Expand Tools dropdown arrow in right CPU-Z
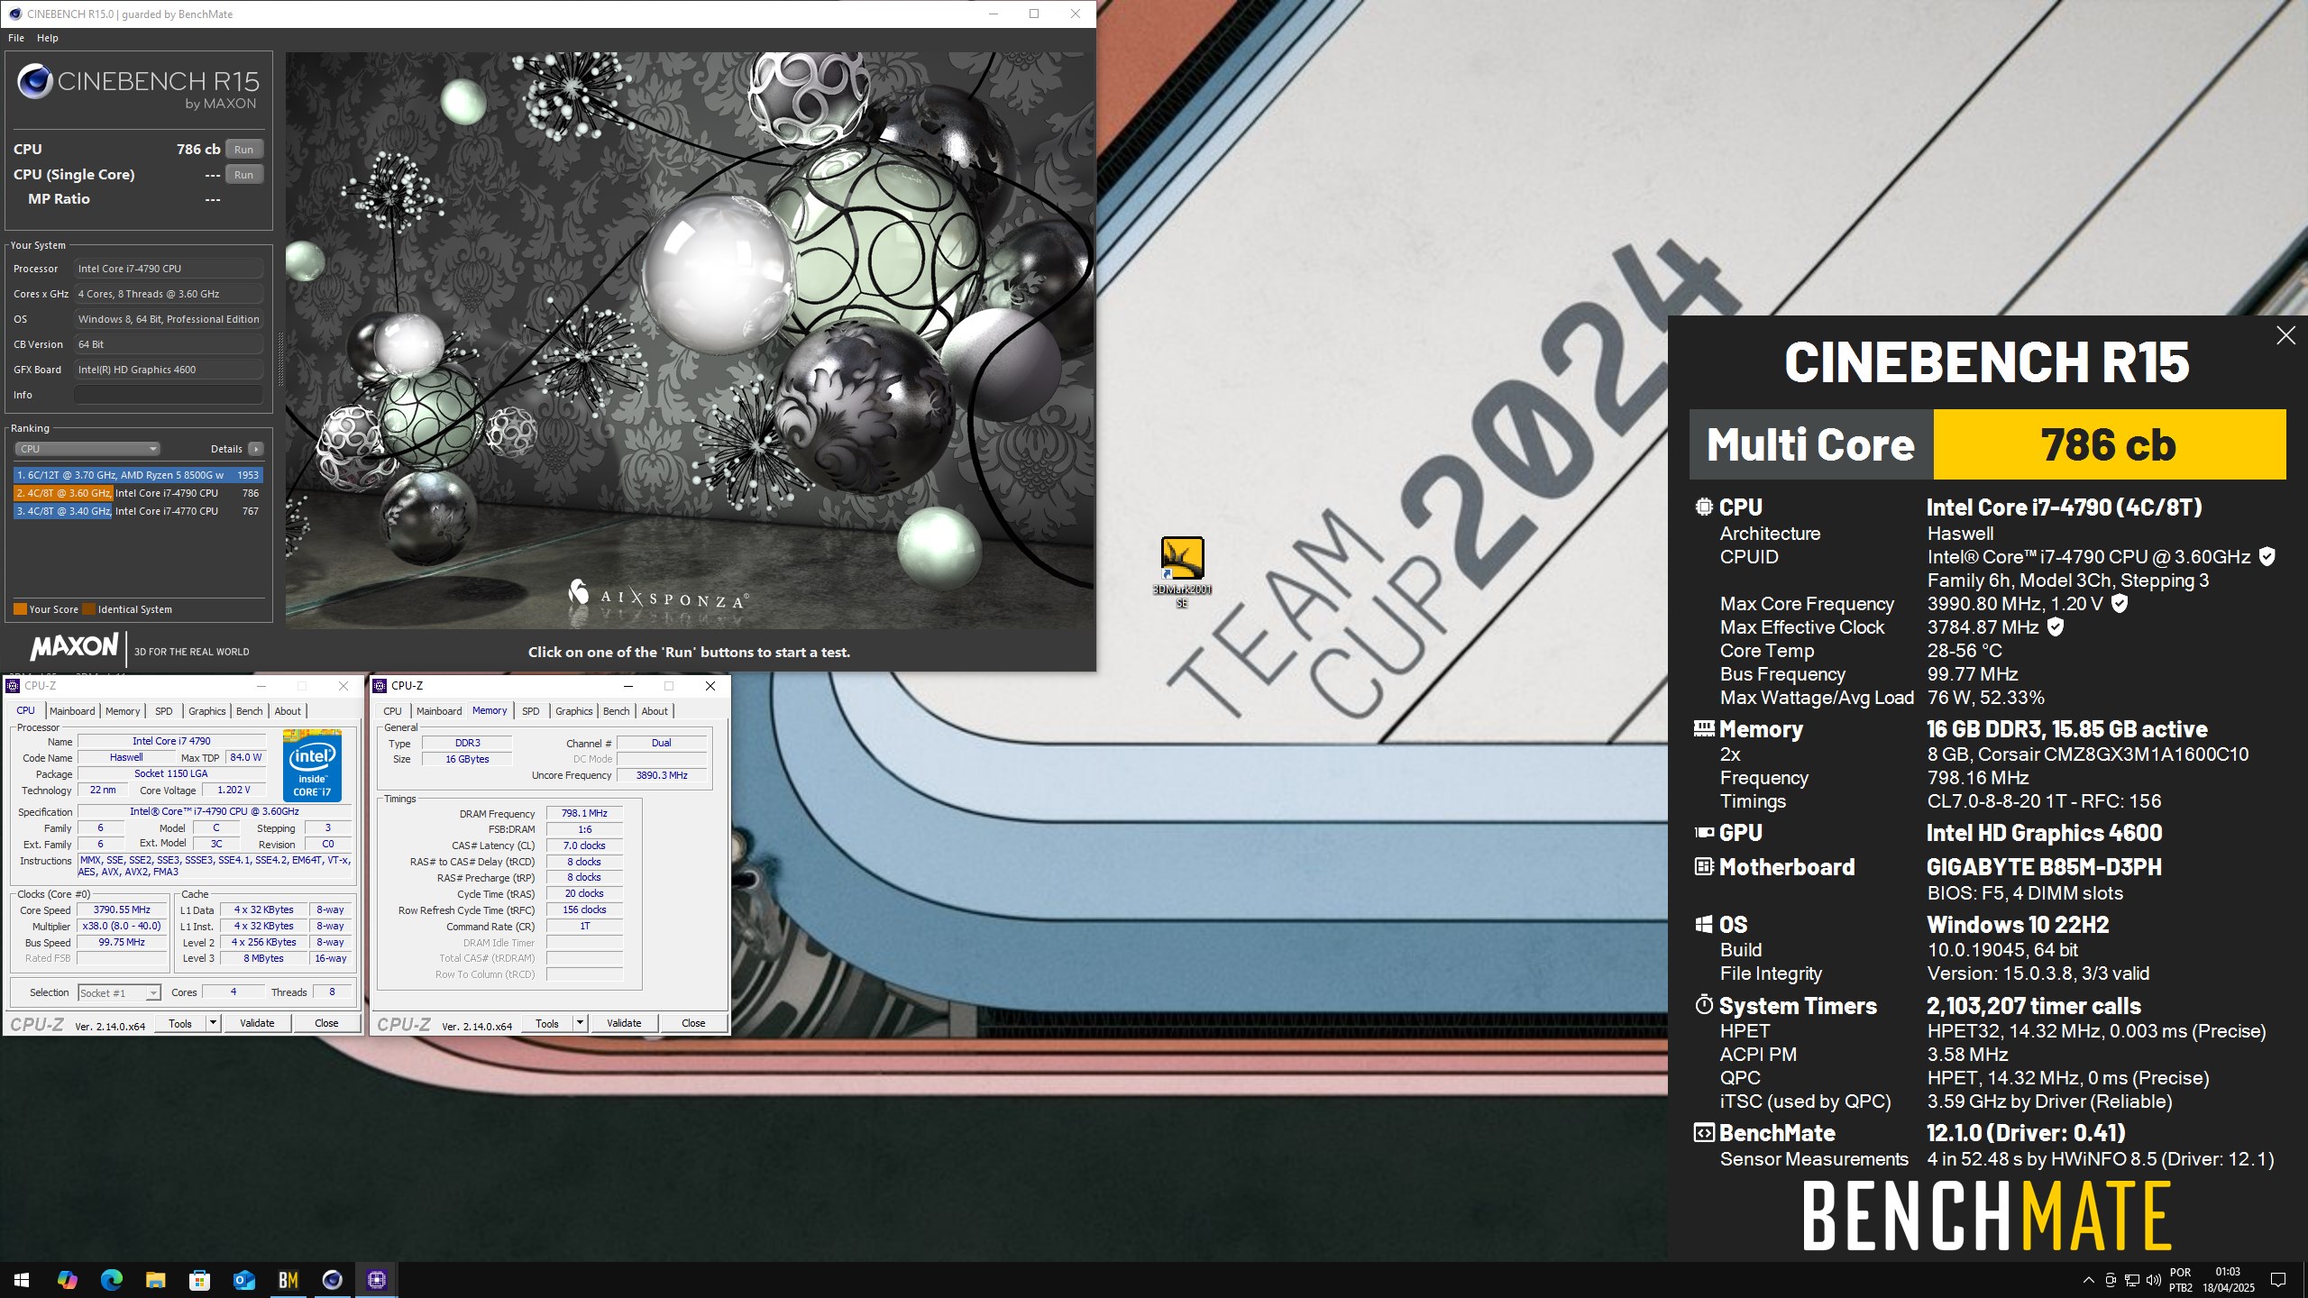Image resolution: width=2308 pixels, height=1298 pixels. tap(580, 1023)
